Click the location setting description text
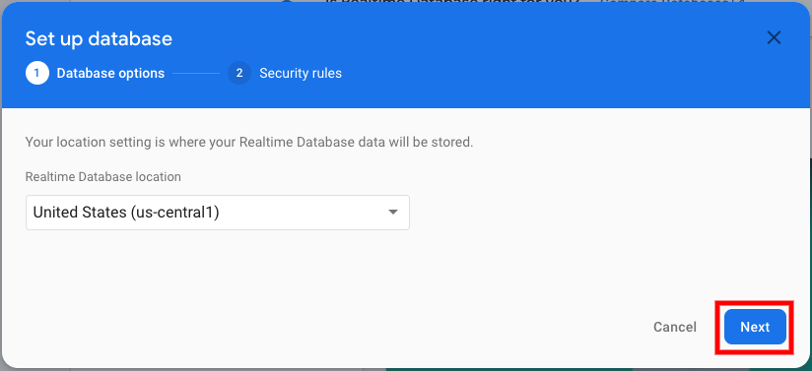 click(249, 142)
